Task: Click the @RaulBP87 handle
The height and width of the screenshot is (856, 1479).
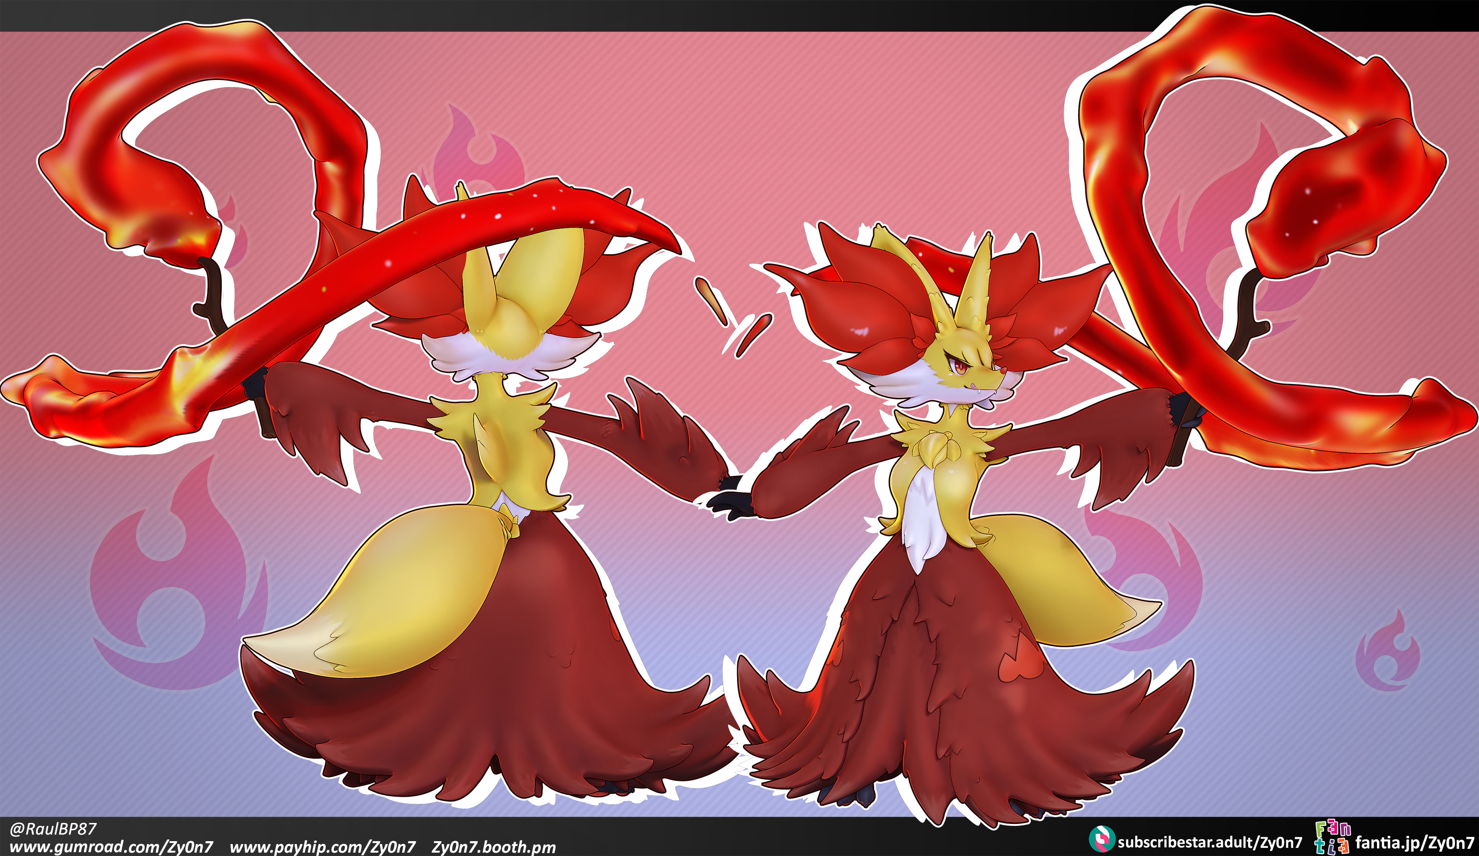Action: [x=53, y=829]
